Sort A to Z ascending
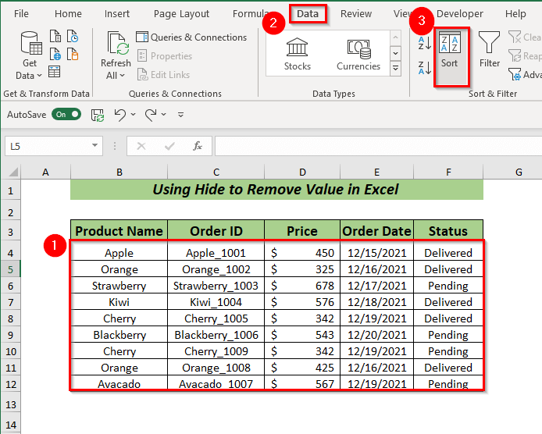 pyautogui.click(x=425, y=42)
